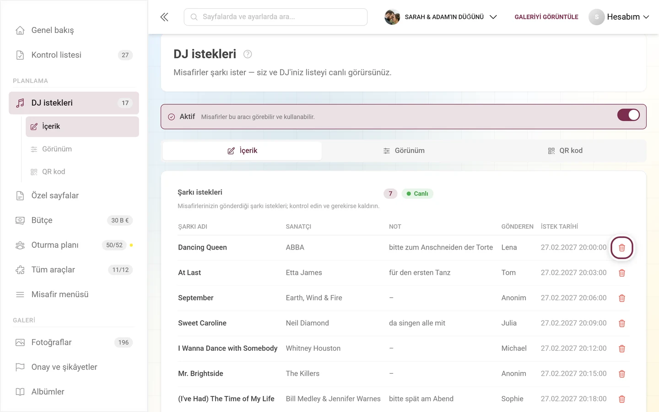Select İçerik sub-item in the sidebar
Viewport: 659px width, 412px height.
[82, 126]
